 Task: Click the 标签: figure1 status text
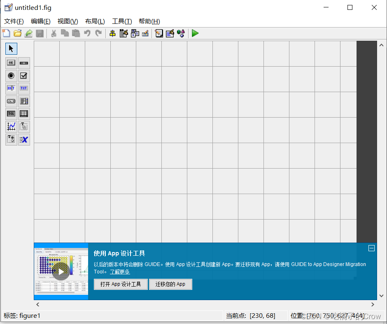tap(22, 316)
